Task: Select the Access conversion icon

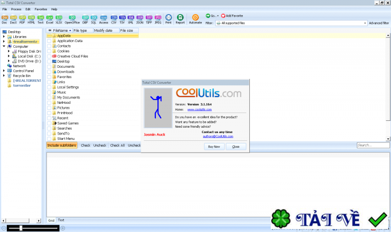Action: coord(104,19)
